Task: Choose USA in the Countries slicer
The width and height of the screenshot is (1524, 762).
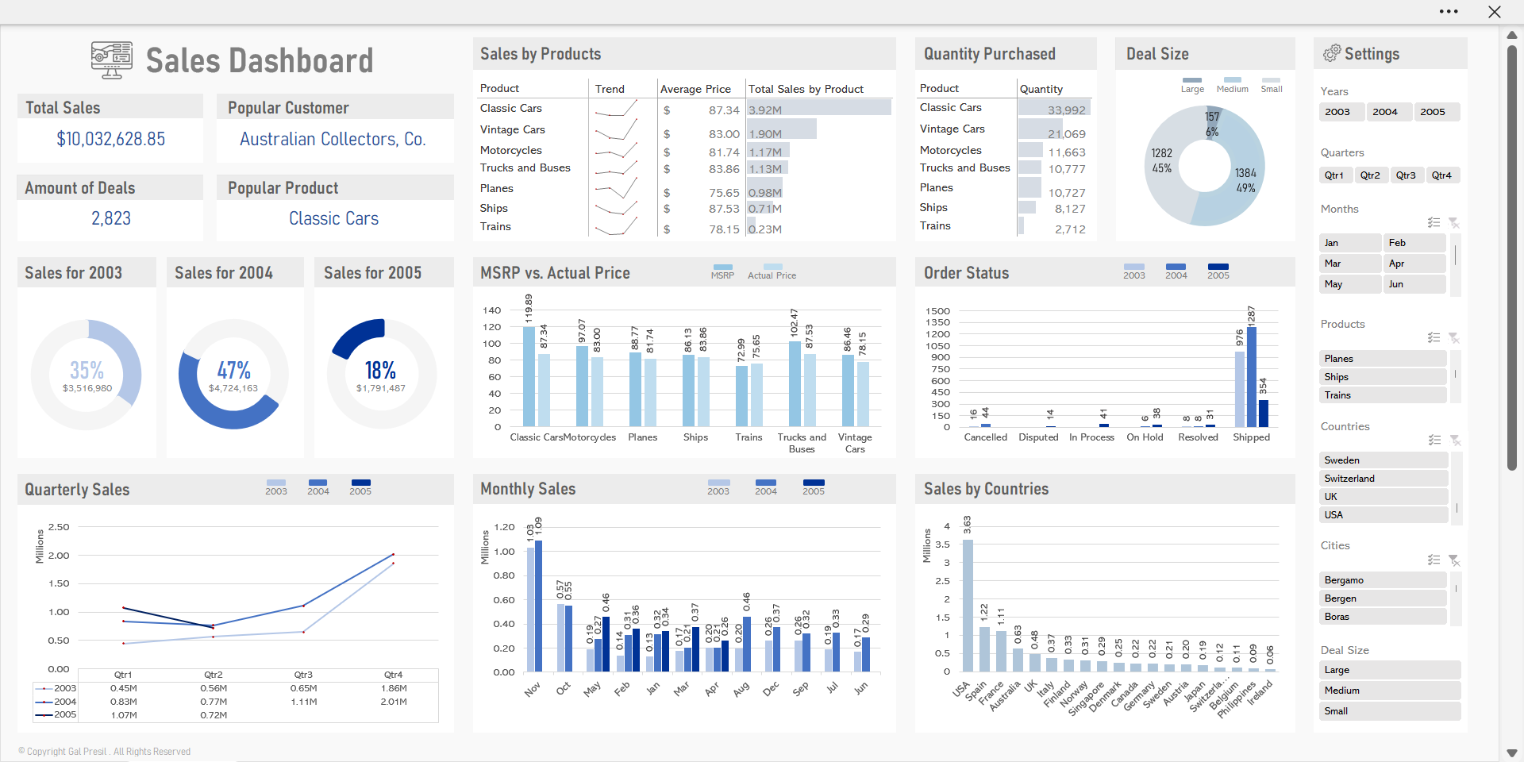Action: click(1383, 515)
